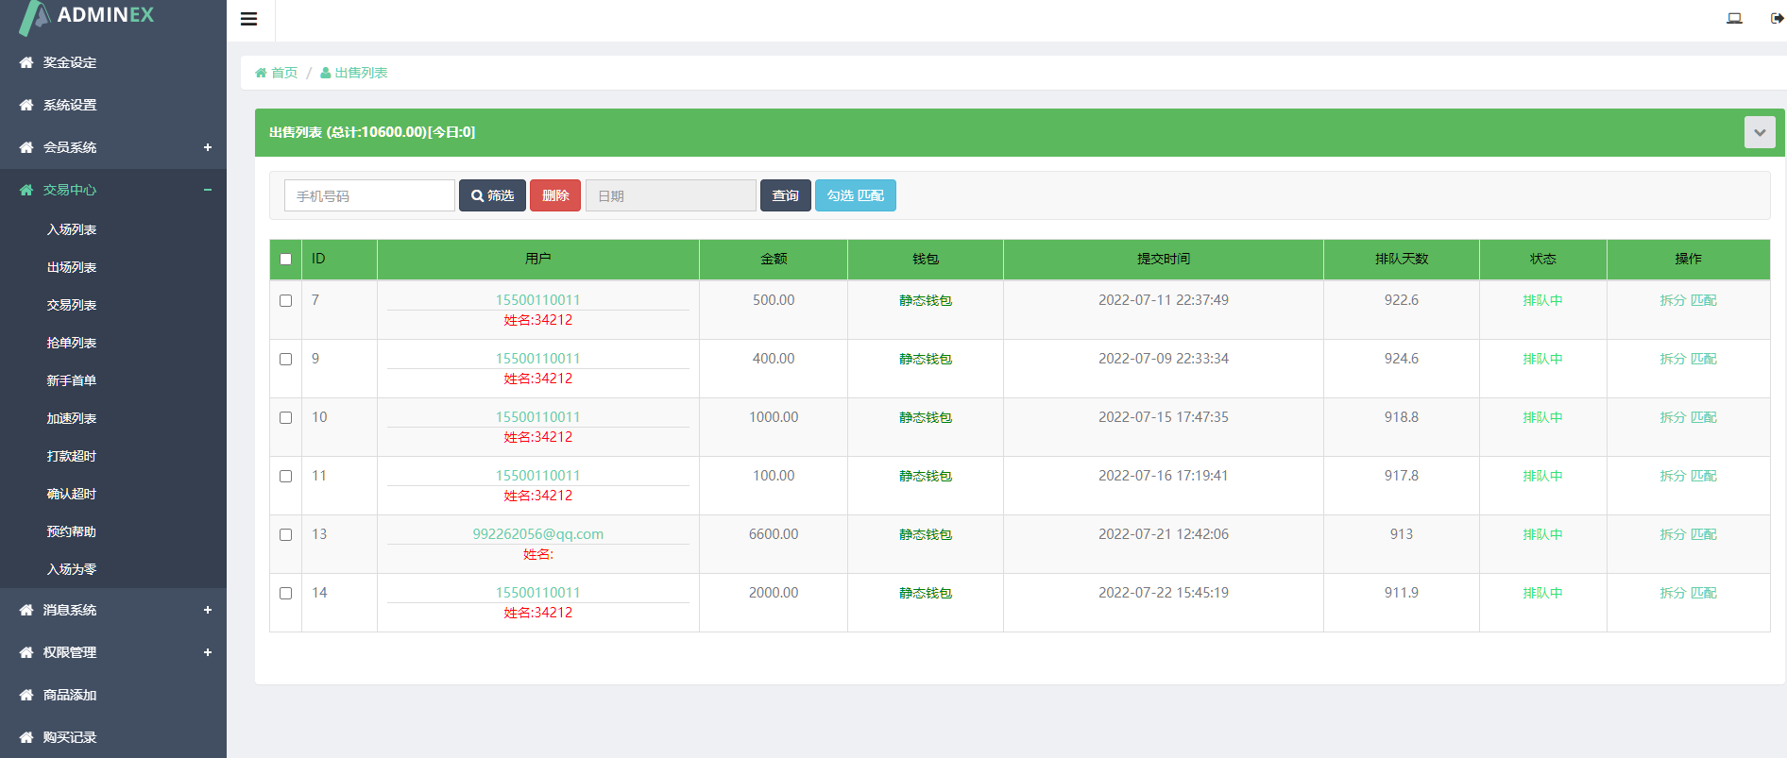This screenshot has height=758, width=1787.
Task: Open 入场列表 in the sidebar
Action: (x=72, y=229)
